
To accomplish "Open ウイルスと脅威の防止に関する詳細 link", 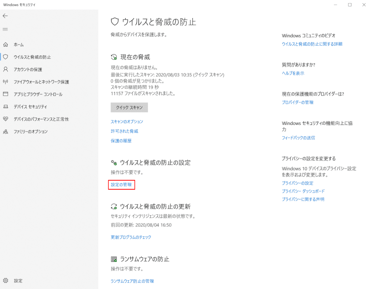I will click(312, 44).
